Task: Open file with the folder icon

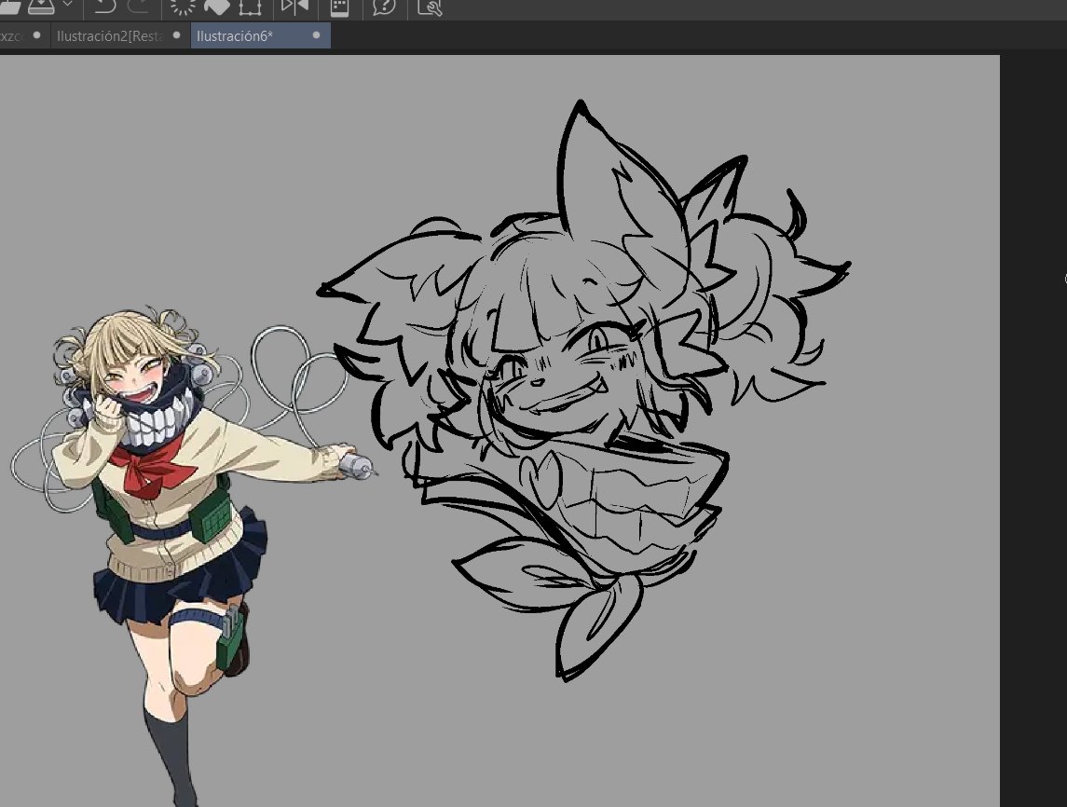Action: pos(8,7)
